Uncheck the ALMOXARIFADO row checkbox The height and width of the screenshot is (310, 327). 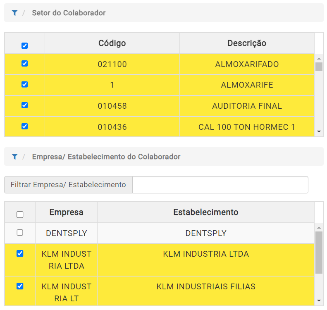[25, 63]
